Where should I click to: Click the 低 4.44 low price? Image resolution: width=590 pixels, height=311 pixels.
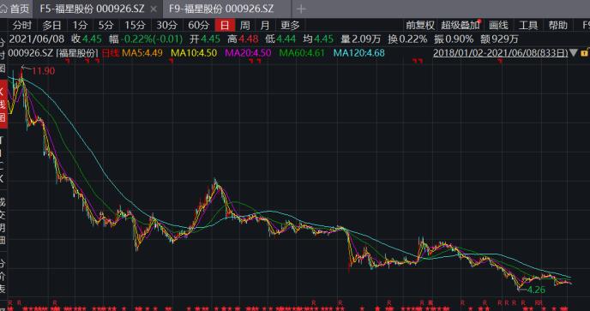[x=280, y=39]
